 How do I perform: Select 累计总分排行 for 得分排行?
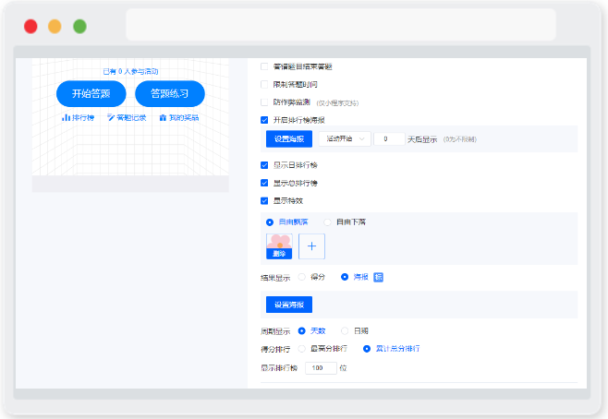367,349
